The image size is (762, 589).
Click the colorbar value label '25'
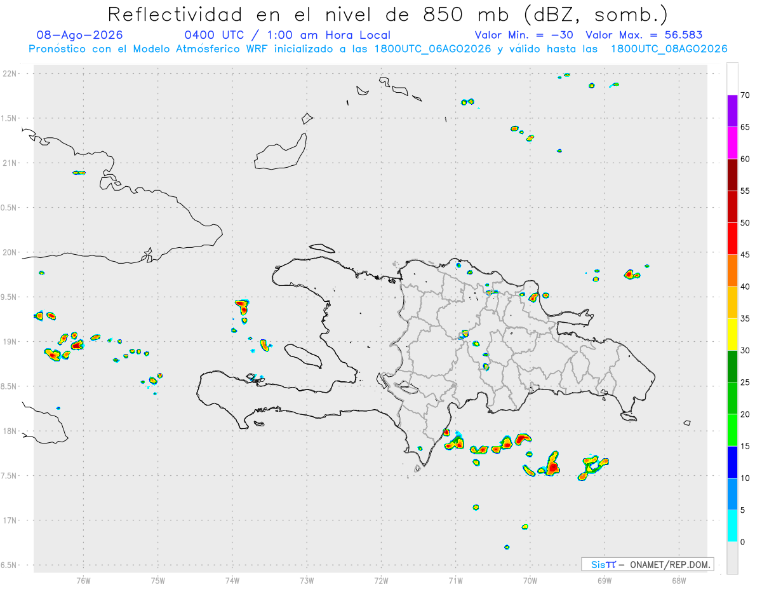tap(745, 383)
